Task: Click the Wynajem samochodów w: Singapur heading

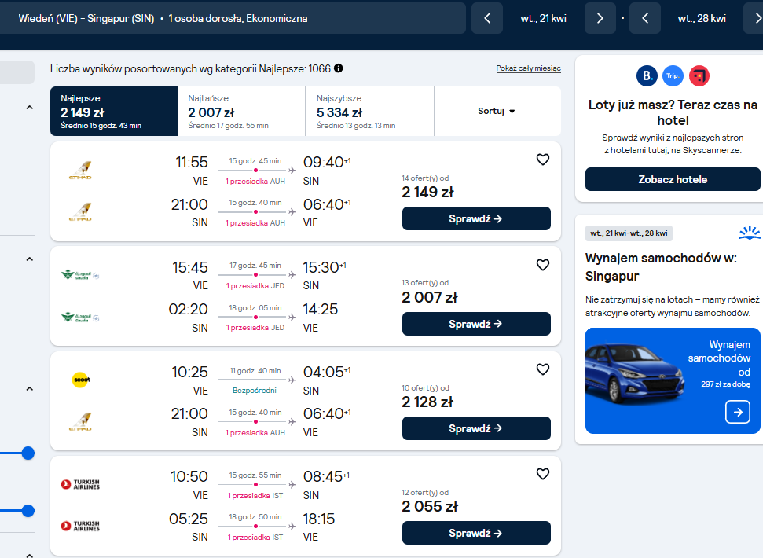Action: click(662, 266)
